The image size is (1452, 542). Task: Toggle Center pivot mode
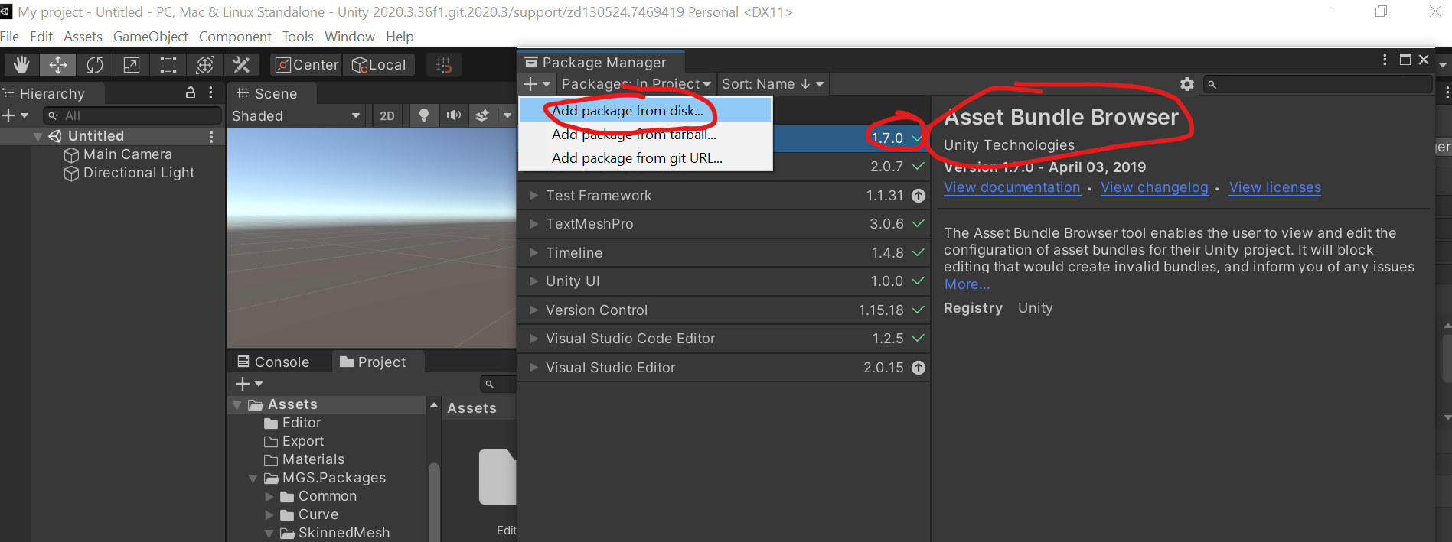(306, 65)
